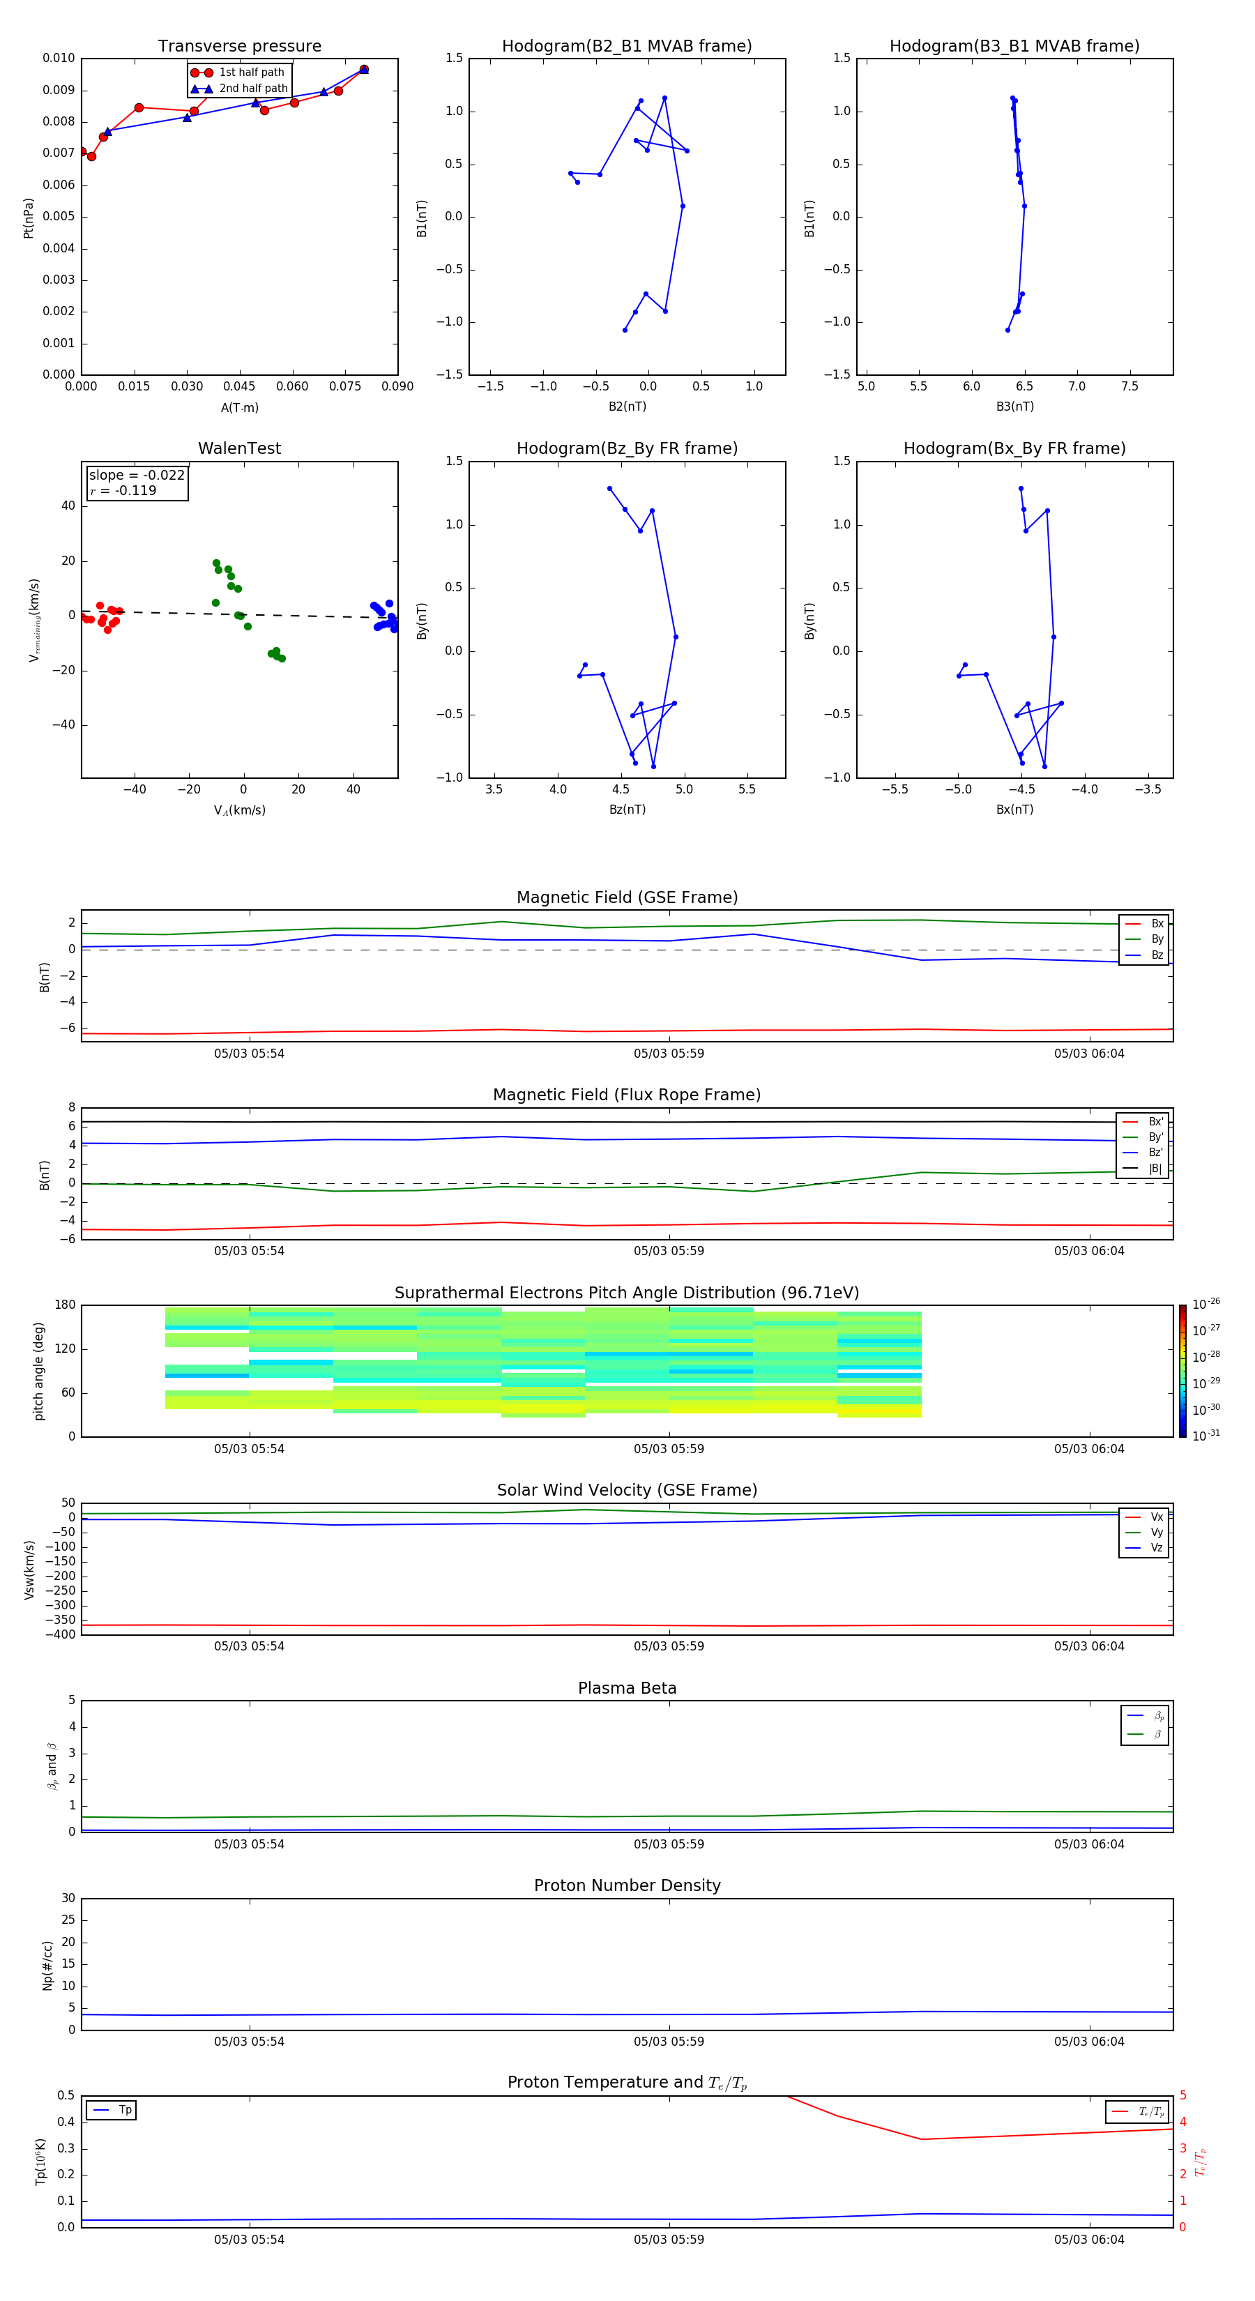The image size is (1255, 2301).
Task: Click the Transverse pressure plot title
Action: [239, 47]
